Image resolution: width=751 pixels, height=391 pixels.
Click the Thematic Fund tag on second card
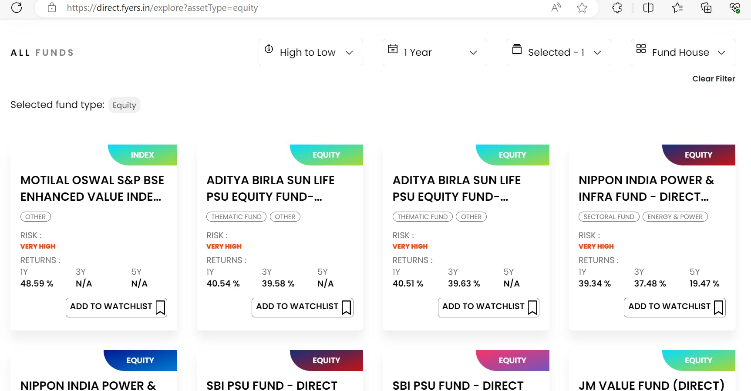[236, 217]
